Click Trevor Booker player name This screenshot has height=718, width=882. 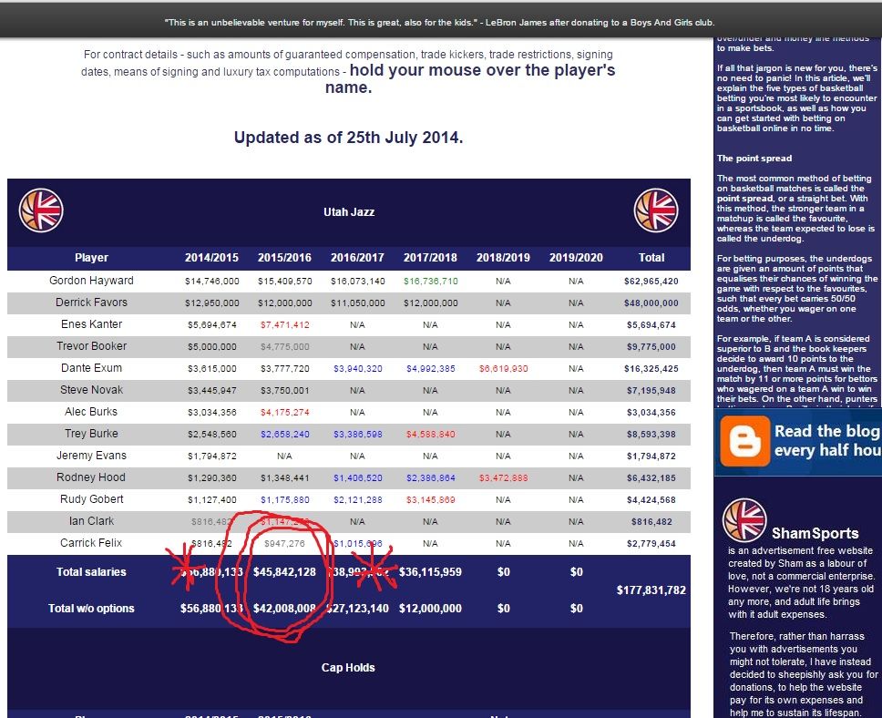(91, 346)
